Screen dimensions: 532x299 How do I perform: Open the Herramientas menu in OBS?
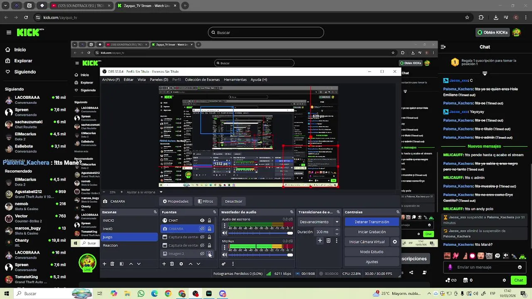[235, 79]
